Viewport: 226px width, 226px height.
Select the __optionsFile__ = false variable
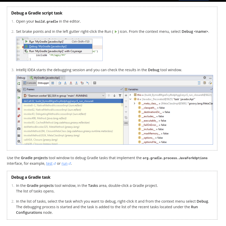(x=152, y=142)
